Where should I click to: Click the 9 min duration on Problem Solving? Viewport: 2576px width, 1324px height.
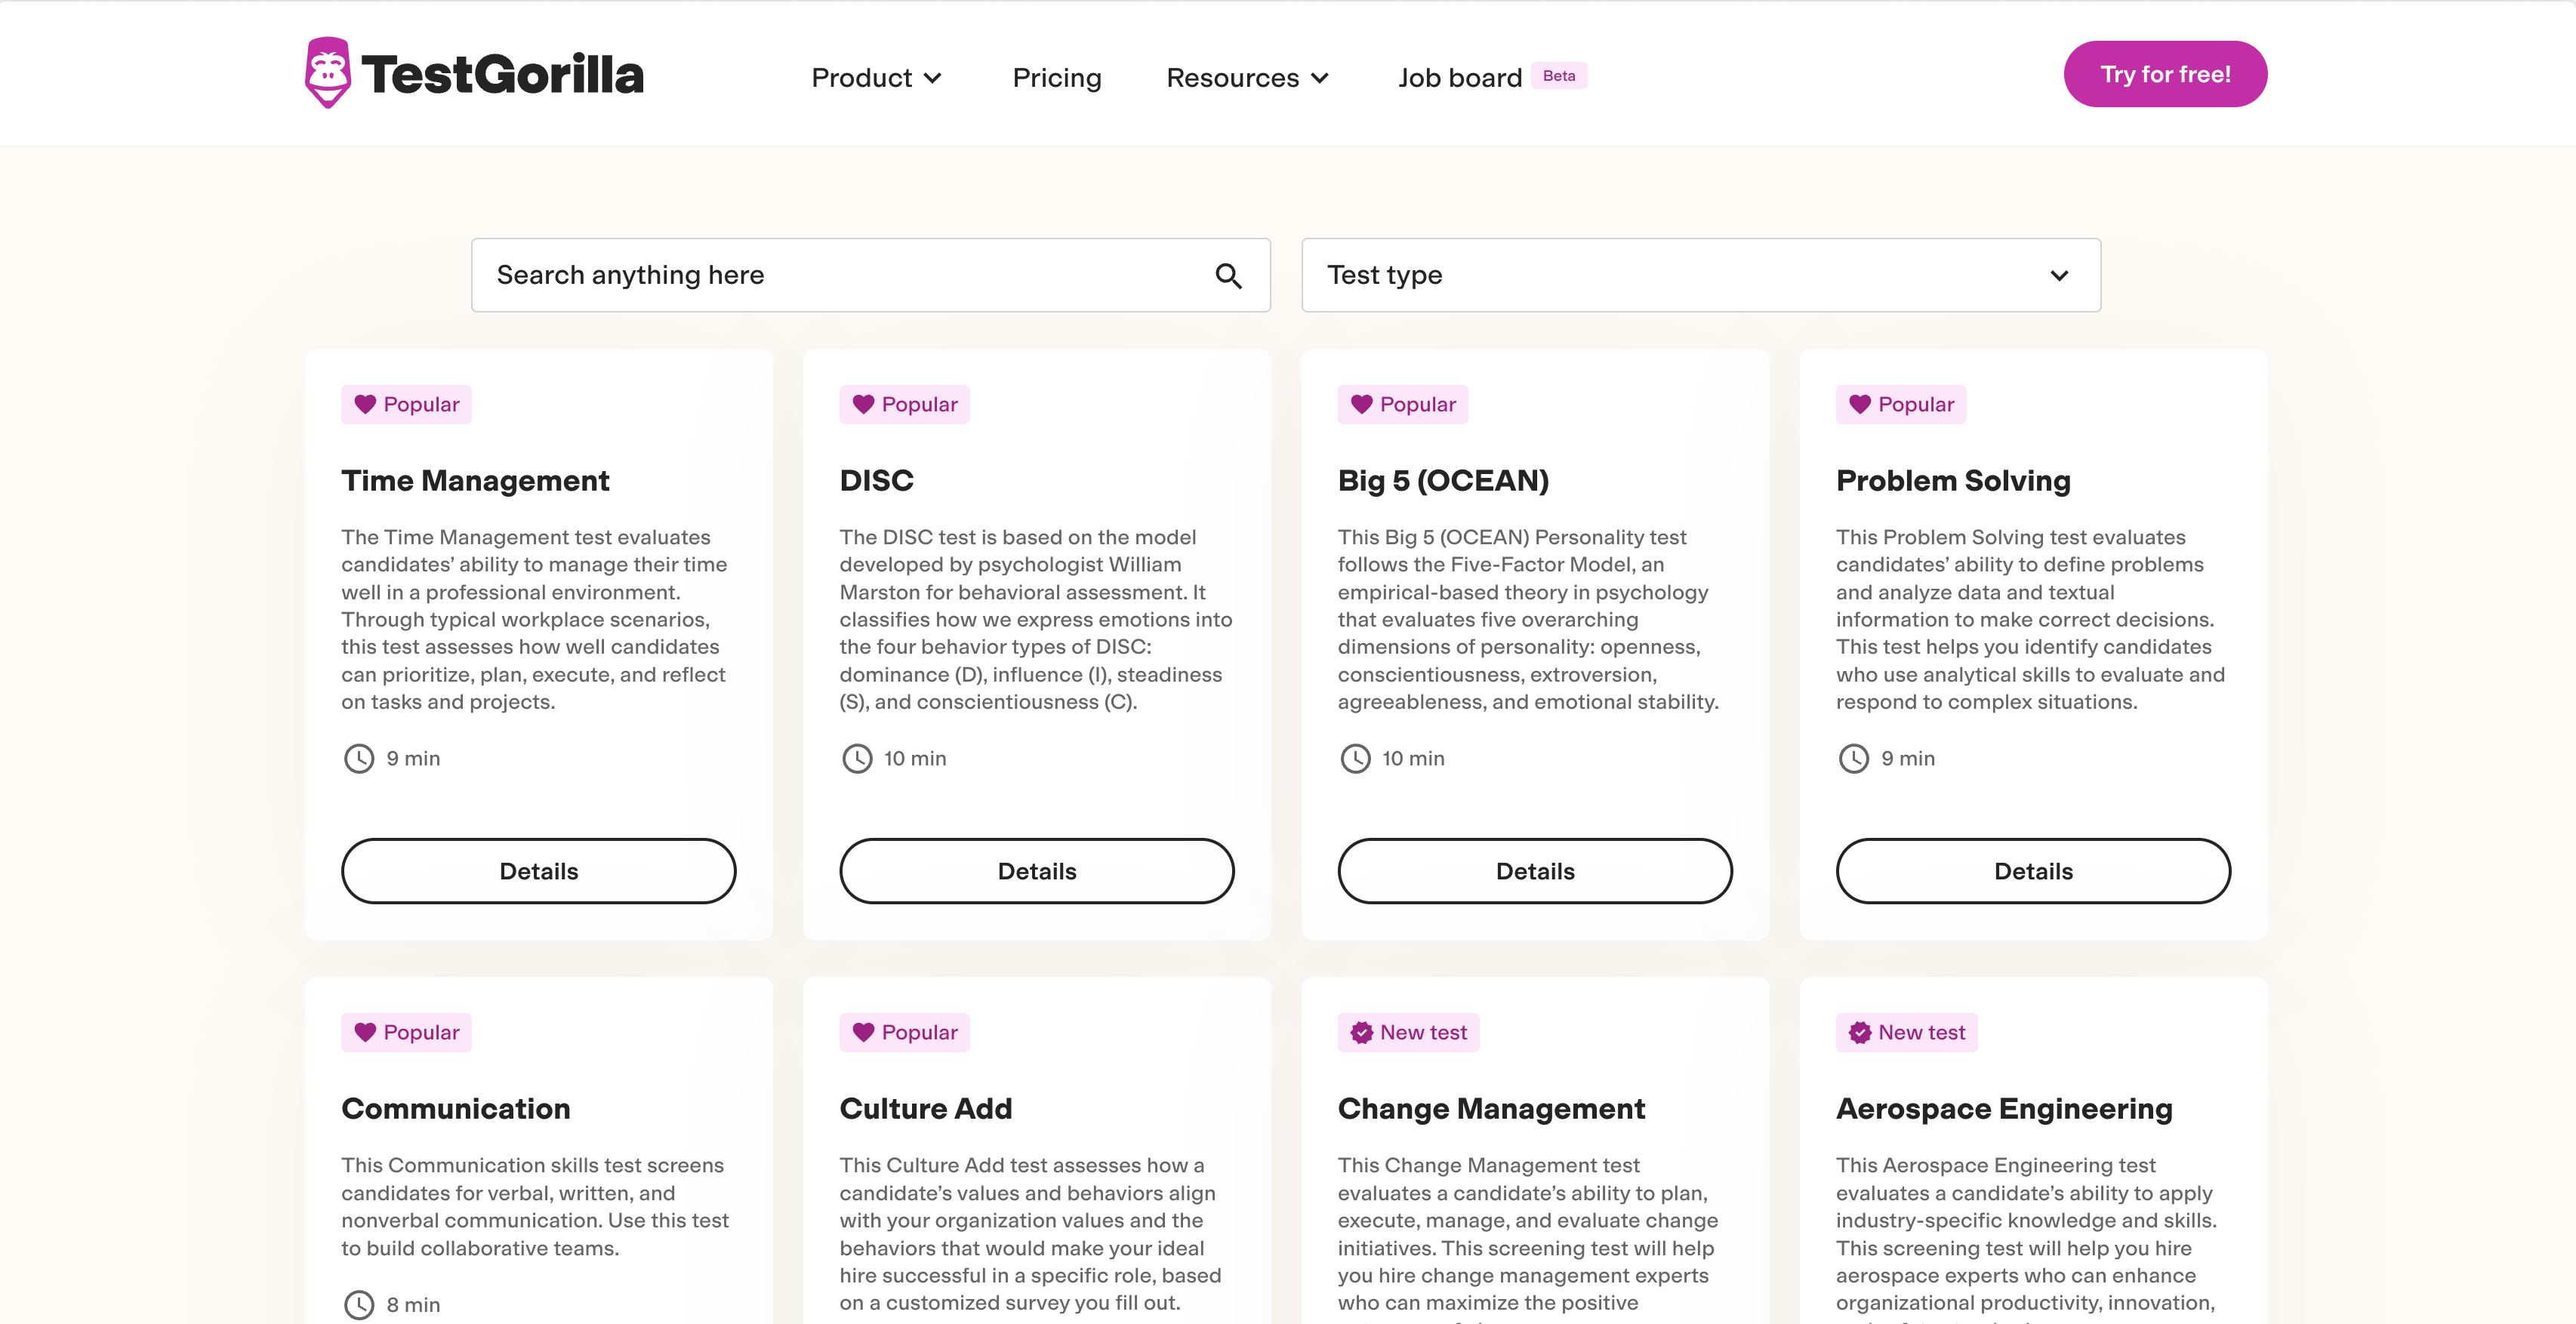click(1907, 759)
